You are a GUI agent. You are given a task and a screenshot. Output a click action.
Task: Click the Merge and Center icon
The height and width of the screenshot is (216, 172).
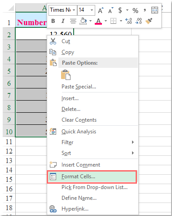[x=154, y=10]
